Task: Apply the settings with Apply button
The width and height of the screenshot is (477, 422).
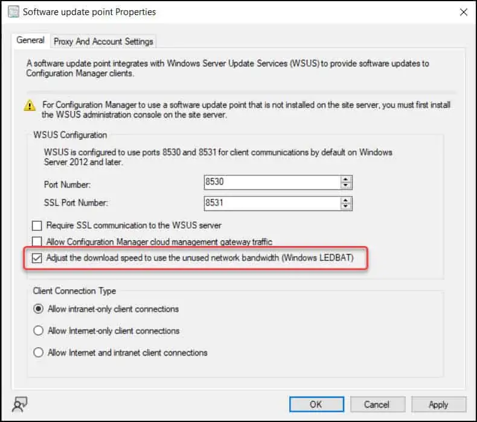Action: click(x=438, y=405)
